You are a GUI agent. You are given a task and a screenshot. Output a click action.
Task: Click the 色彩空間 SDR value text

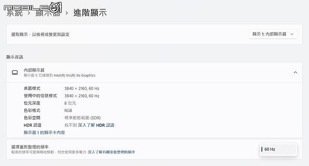[x=82, y=118]
